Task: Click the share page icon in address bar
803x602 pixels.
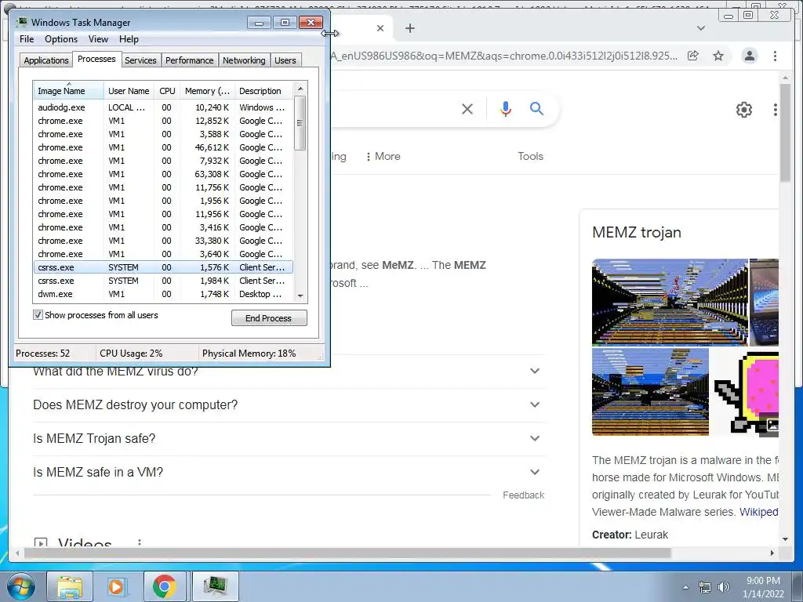Action: coord(693,56)
